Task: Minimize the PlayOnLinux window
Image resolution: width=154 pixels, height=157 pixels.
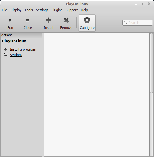Action: coord(136,4)
